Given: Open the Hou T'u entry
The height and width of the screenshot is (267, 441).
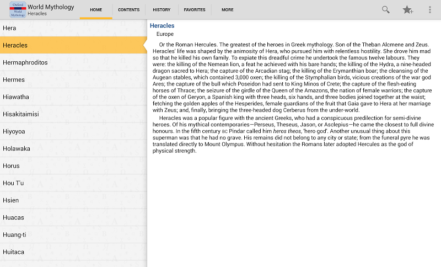Looking at the screenshot, I should (73, 183).
